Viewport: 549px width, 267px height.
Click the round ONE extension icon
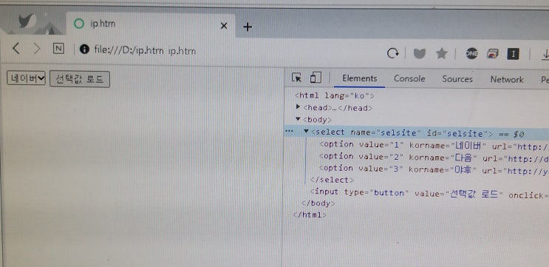point(471,53)
